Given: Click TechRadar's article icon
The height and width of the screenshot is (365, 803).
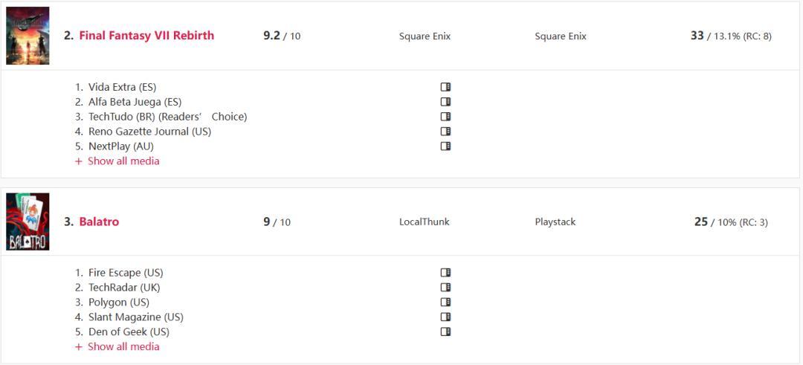Looking at the screenshot, I should (x=446, y=288).
